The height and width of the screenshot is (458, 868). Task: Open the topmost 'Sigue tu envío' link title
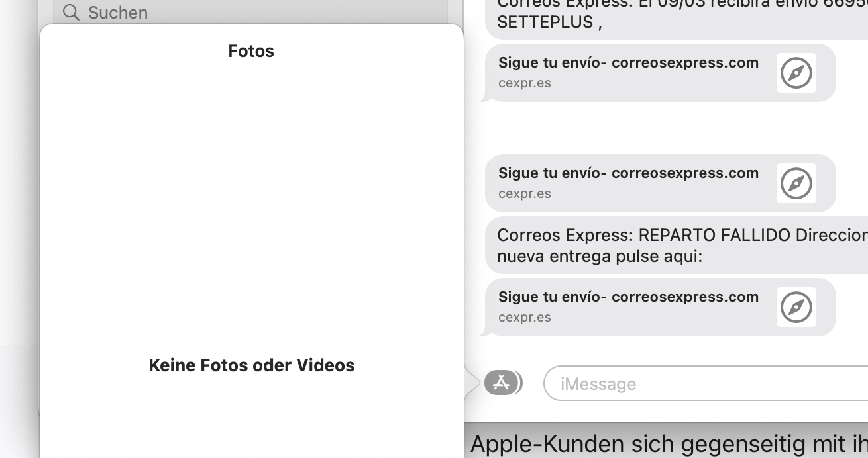click(x=628, y=63)
